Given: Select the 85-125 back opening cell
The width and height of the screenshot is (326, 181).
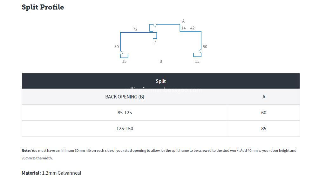Looking at the screenshot, I should tap(125, 113).
